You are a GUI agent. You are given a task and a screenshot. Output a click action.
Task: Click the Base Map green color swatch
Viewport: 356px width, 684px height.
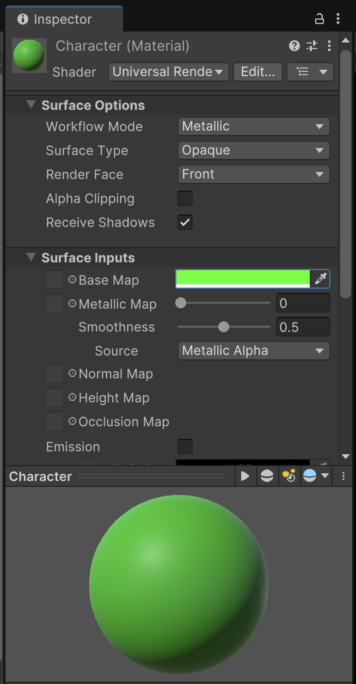(x=243, y=278)
